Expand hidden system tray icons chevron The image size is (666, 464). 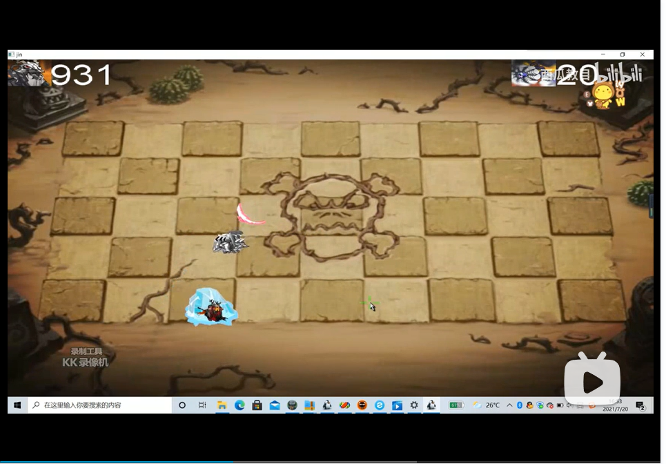[509, 405]
